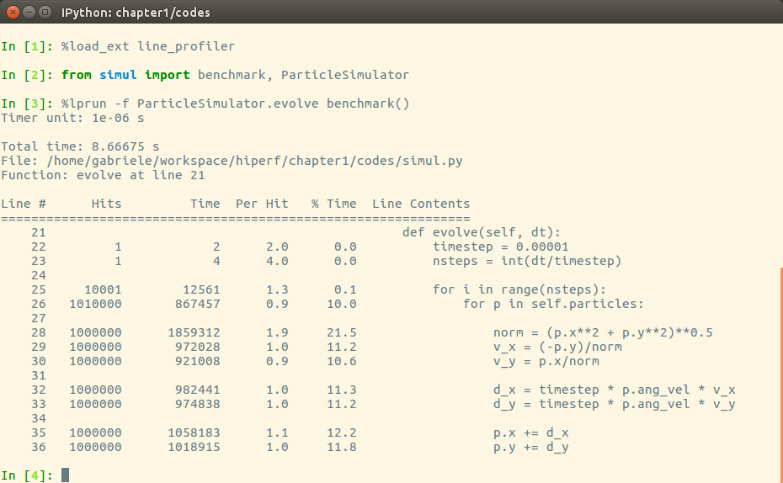The height and width of the screenshot is (483, 783).
Task: Click time value 921008
Action: [197, 361]
